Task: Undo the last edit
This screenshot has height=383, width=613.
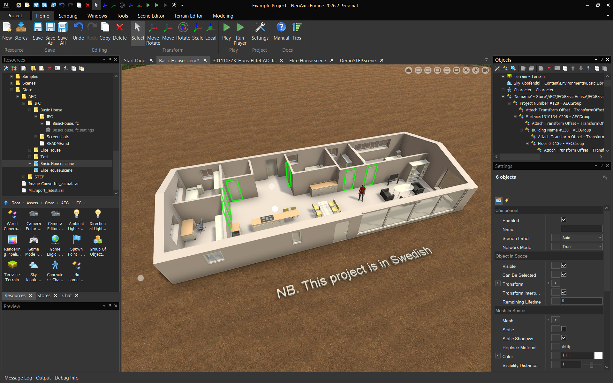Action: pyautogui.click(x=78, y=31)
